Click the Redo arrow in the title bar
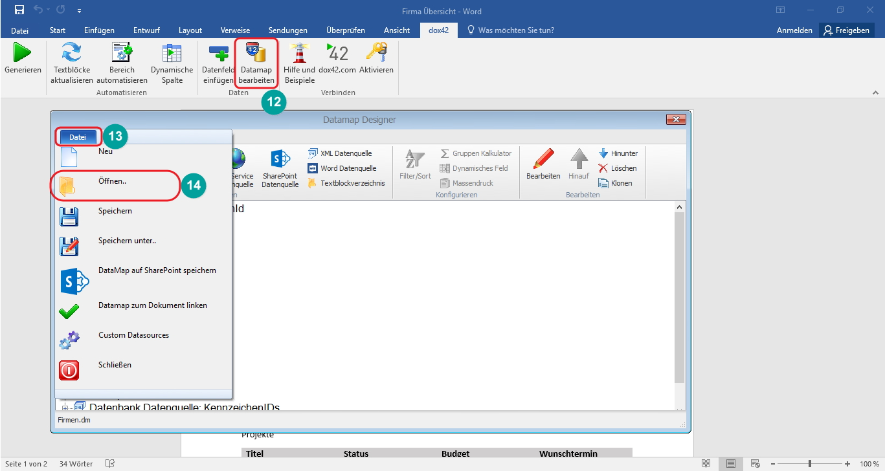Viewport: 885px width, 471px height. [61, 10]
